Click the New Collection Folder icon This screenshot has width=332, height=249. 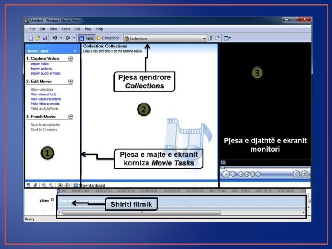(217, 38)
